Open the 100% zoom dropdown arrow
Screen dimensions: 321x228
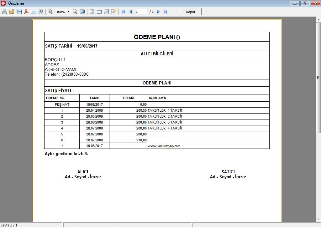(x=68, y=12)
